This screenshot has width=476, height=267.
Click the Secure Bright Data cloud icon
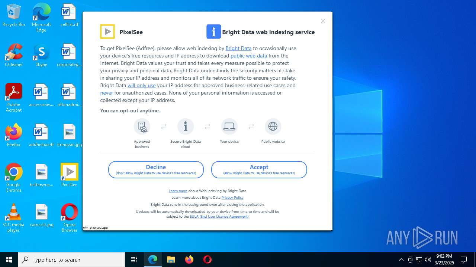tap(186, 126)
